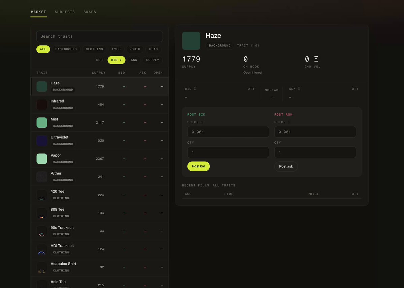Viewport: 404px width, 288px height.
Task: Submit with the Post ask button
Action: (286, 166)
